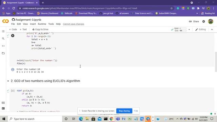Open the Reading list bookmark
Screen dimensions: 217x122
pos(208,14)
